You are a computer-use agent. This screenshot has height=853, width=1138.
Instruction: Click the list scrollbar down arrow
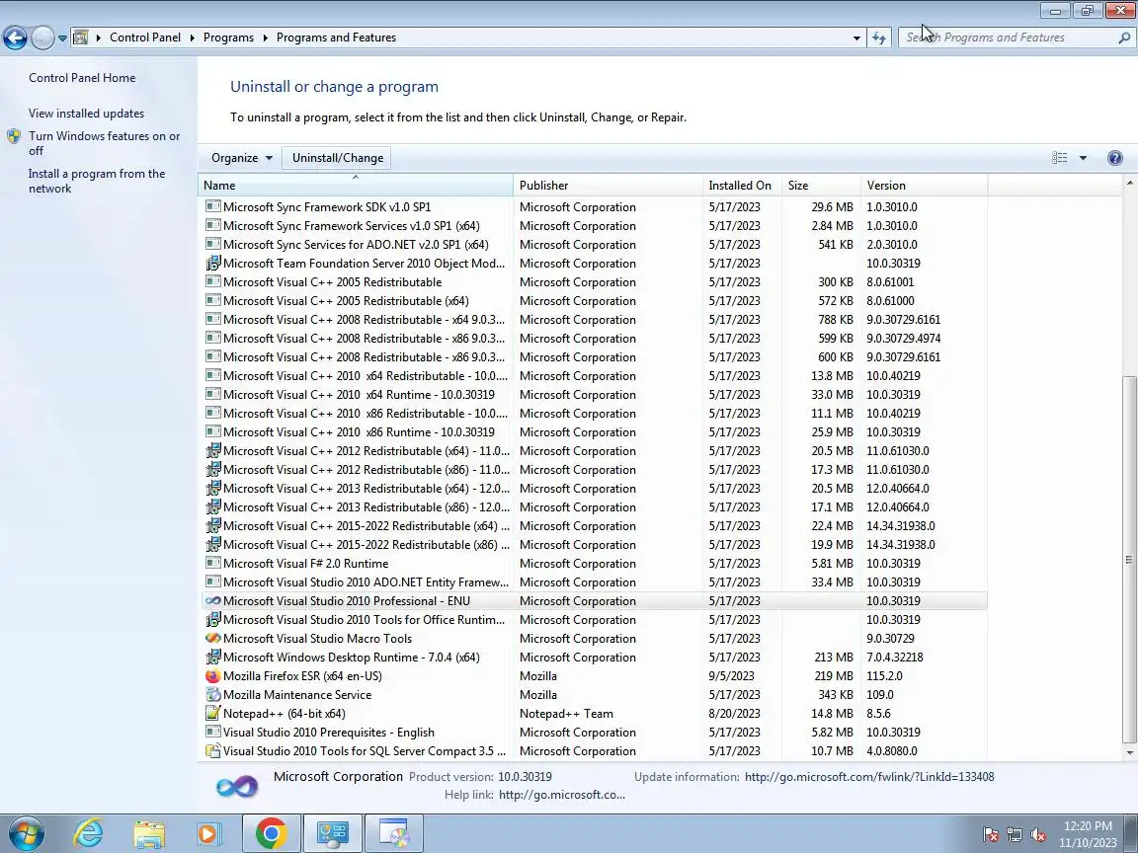[x=1128, y=753]
